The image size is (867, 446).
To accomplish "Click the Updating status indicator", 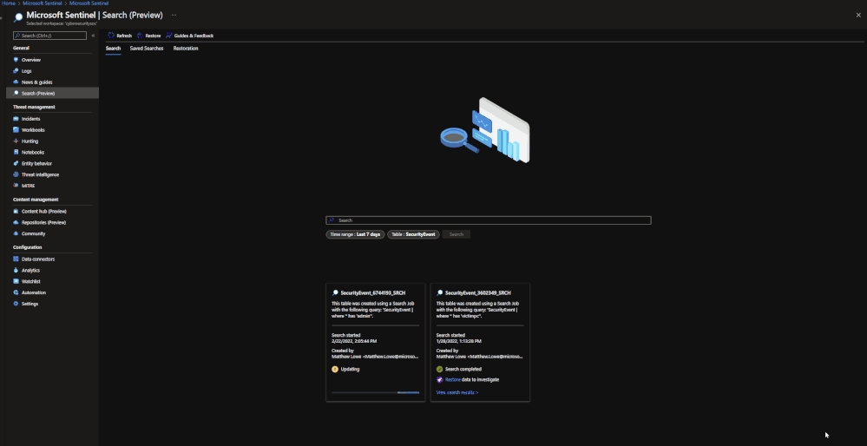I will pyautogui.click(x=345, y=369).
